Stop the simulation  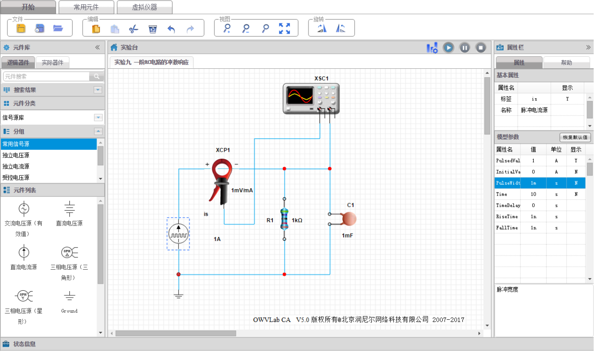[481, 47]
